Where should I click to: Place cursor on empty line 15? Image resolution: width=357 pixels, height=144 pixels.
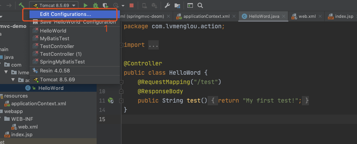[239, 119]
